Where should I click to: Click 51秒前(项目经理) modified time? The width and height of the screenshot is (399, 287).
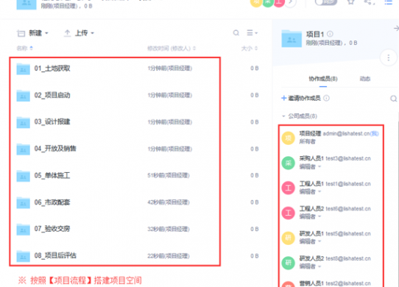[169, 175]
